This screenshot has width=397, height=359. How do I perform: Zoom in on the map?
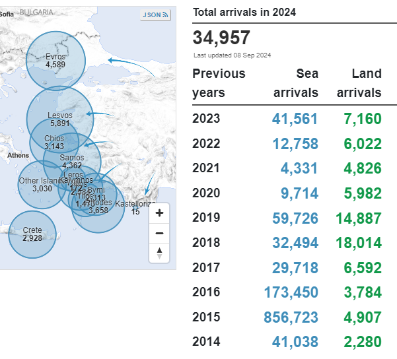pyautogui.click(x=159, y=214)
